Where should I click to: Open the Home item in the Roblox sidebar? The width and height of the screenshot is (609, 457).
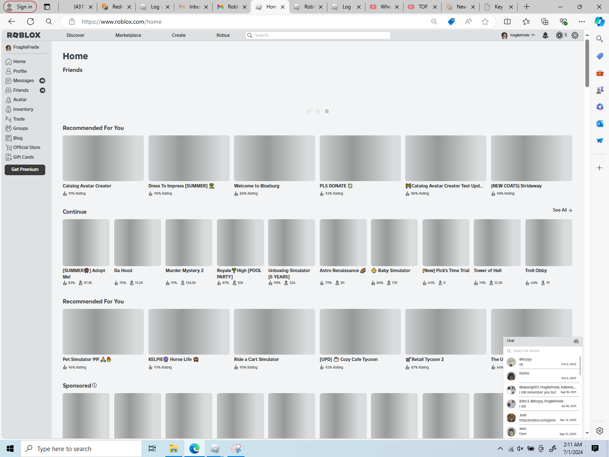click(16, 62)
